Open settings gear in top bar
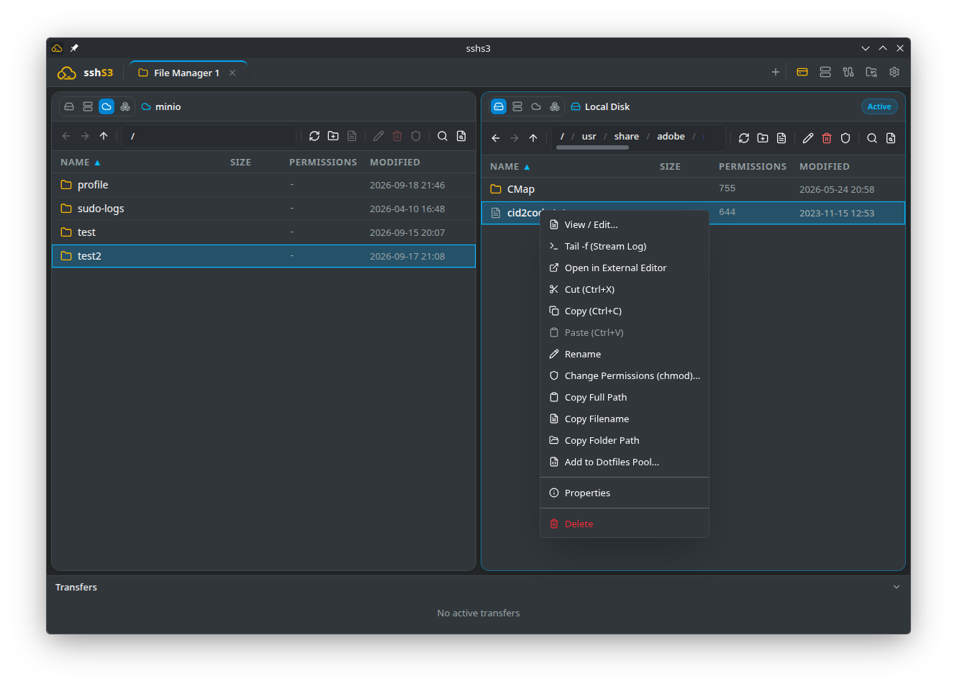 (894, 72)
